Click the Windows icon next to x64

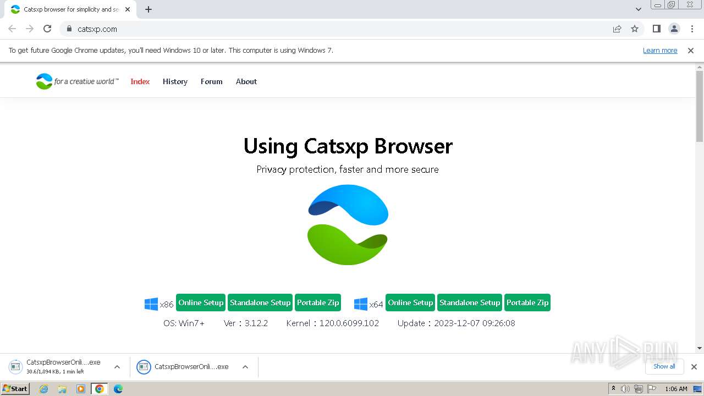point(361,304)
